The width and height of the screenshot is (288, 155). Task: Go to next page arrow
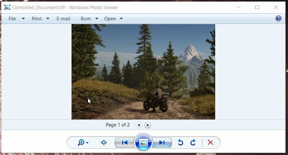[x=148, y=125]
